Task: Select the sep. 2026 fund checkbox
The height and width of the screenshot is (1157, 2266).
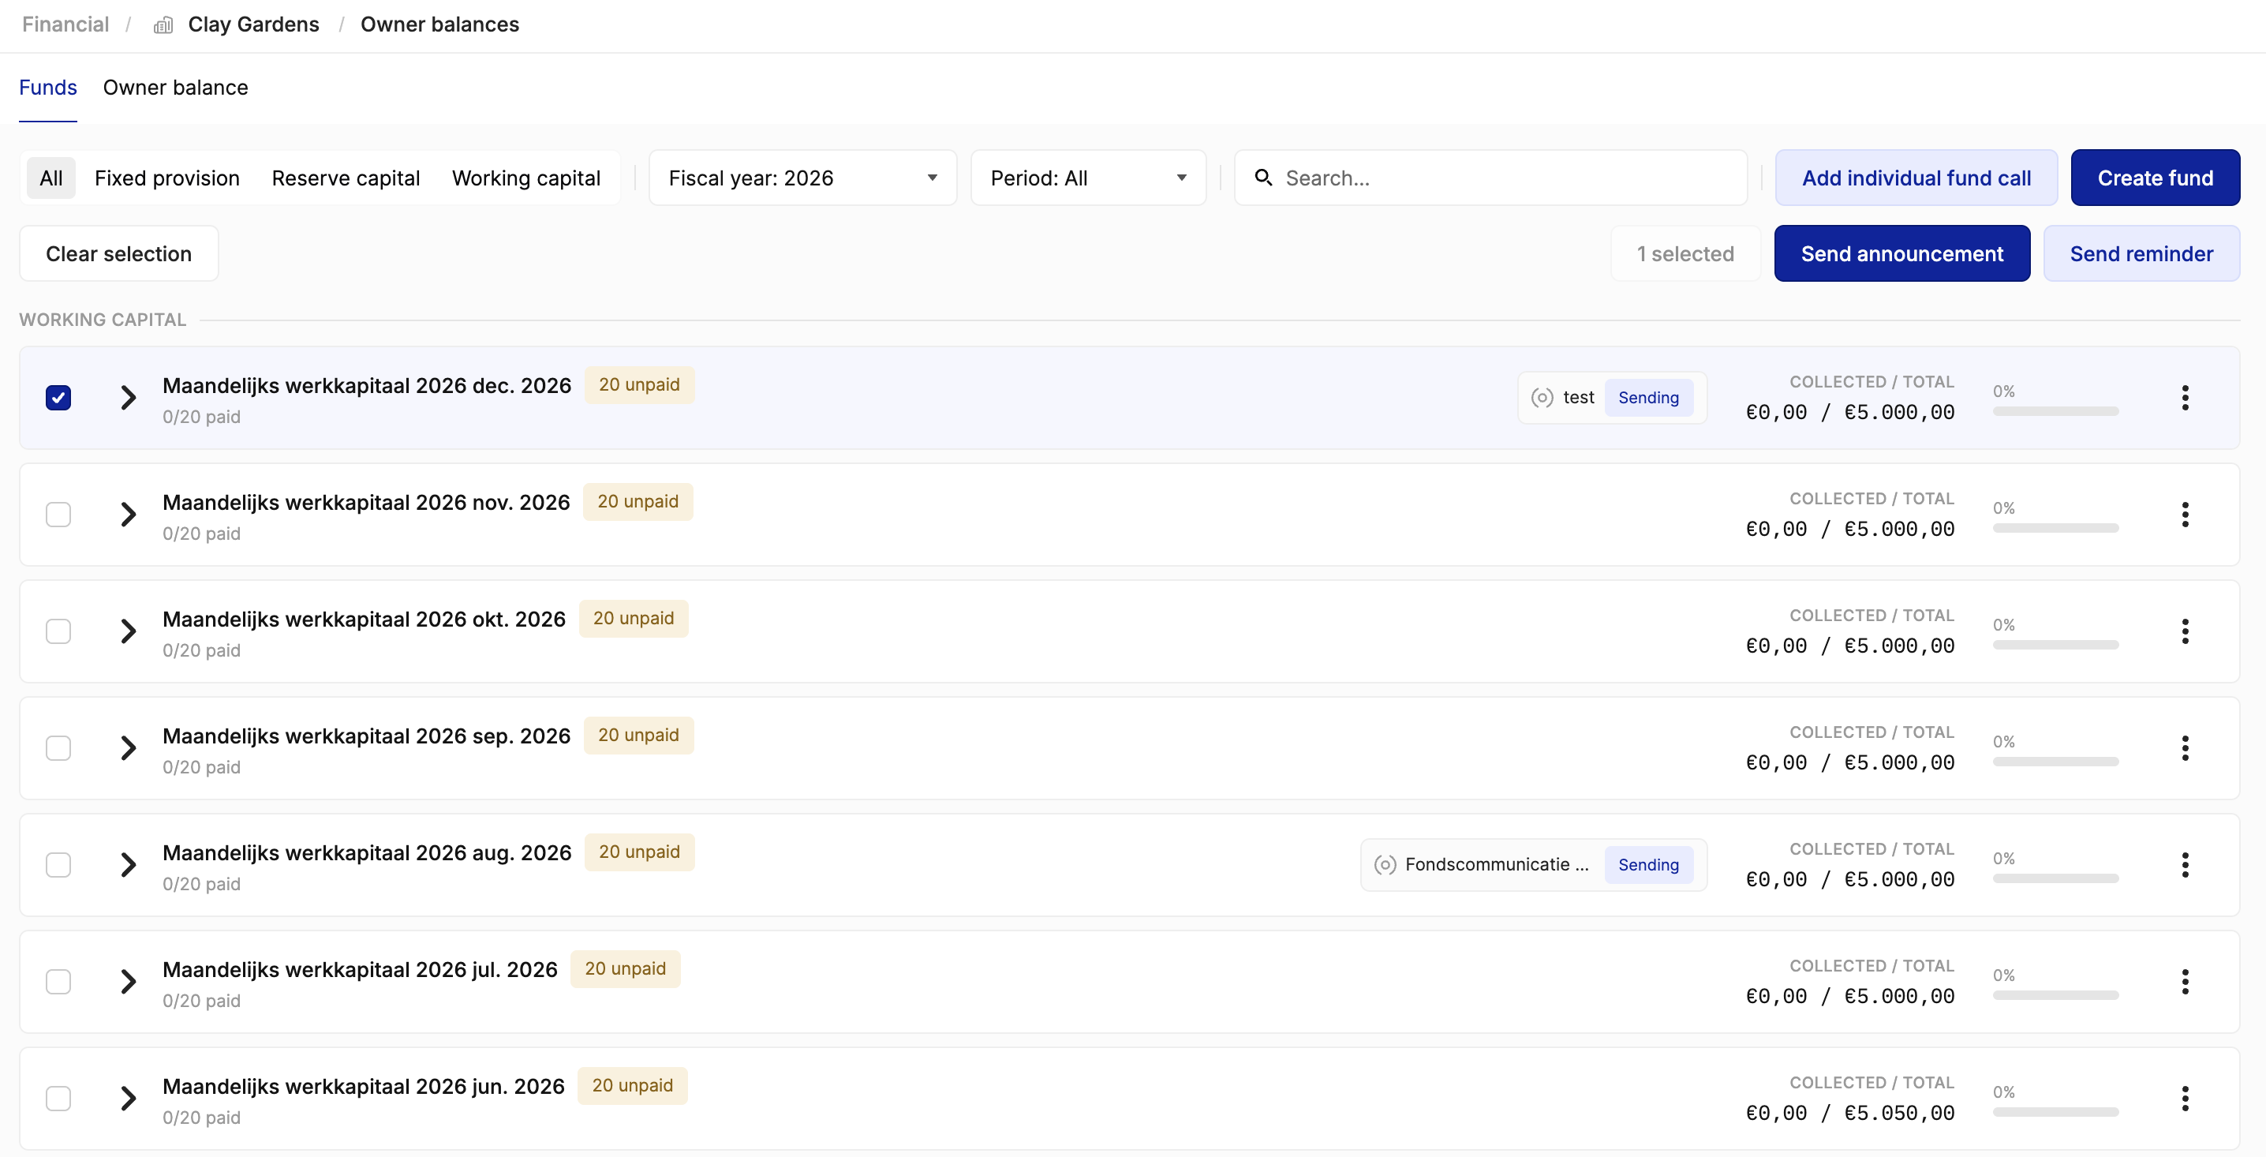Action: click(x=58, y=748)
